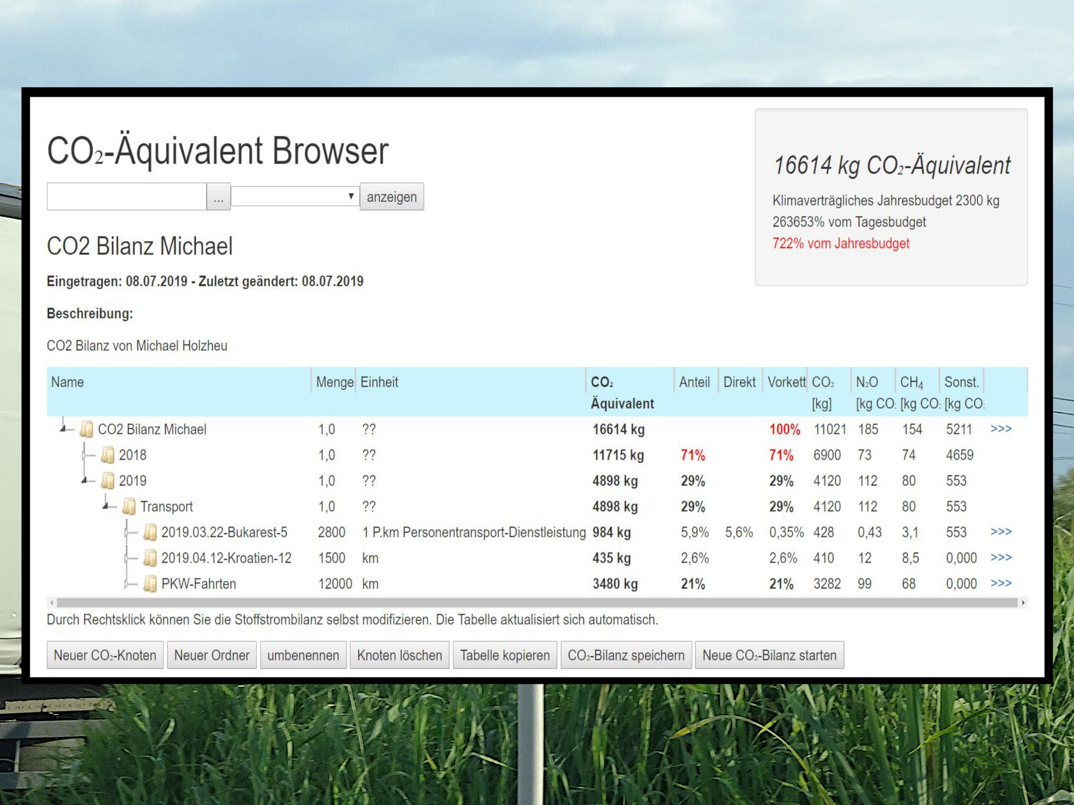Click folder icon for 2019.03.22-Bukarest-5
The image size is (1074, 805).
(x=150, y=532)
